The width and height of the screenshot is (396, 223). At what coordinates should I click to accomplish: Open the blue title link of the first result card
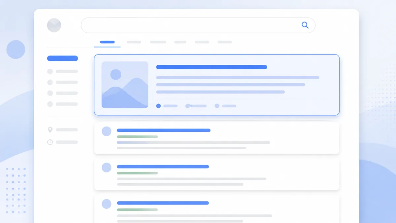[164, 130]
